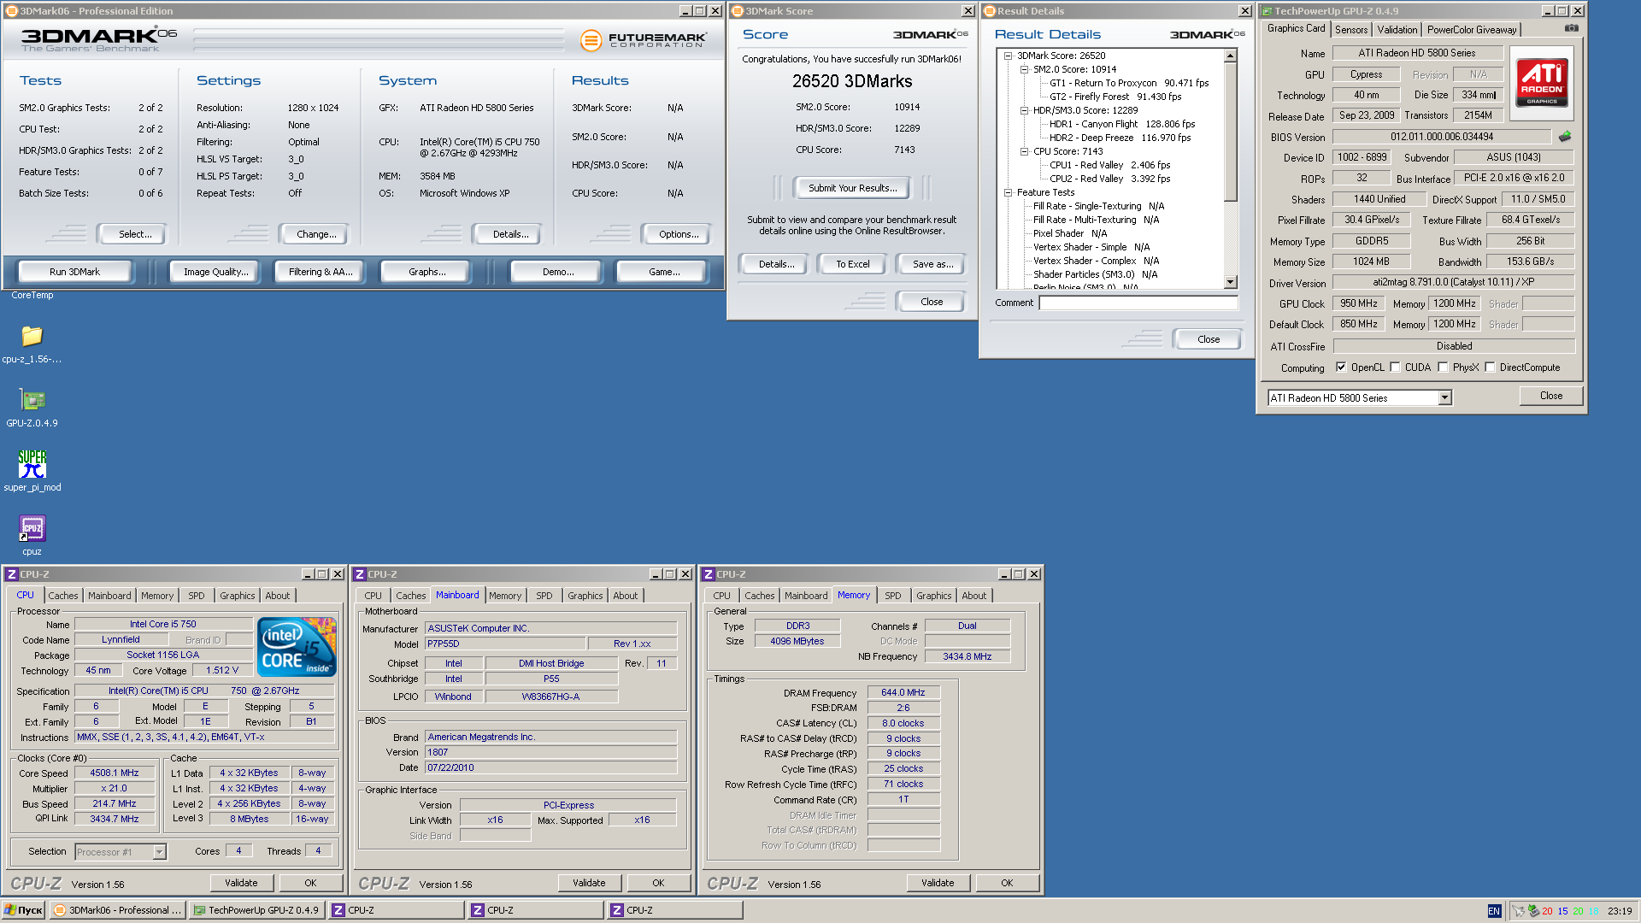Open the GPU selection dropdown in GPU-Z
This screenshot has width=1641, height=923.
(1444, 397)
